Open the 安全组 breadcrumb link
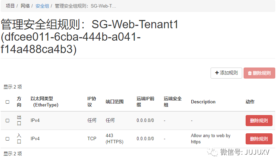Screen dimensions: 278x164 tap(42, 6)
